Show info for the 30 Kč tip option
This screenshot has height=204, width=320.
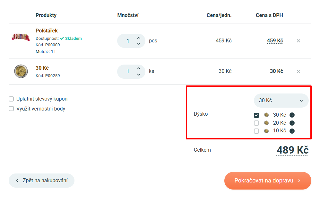pos(292,115)
